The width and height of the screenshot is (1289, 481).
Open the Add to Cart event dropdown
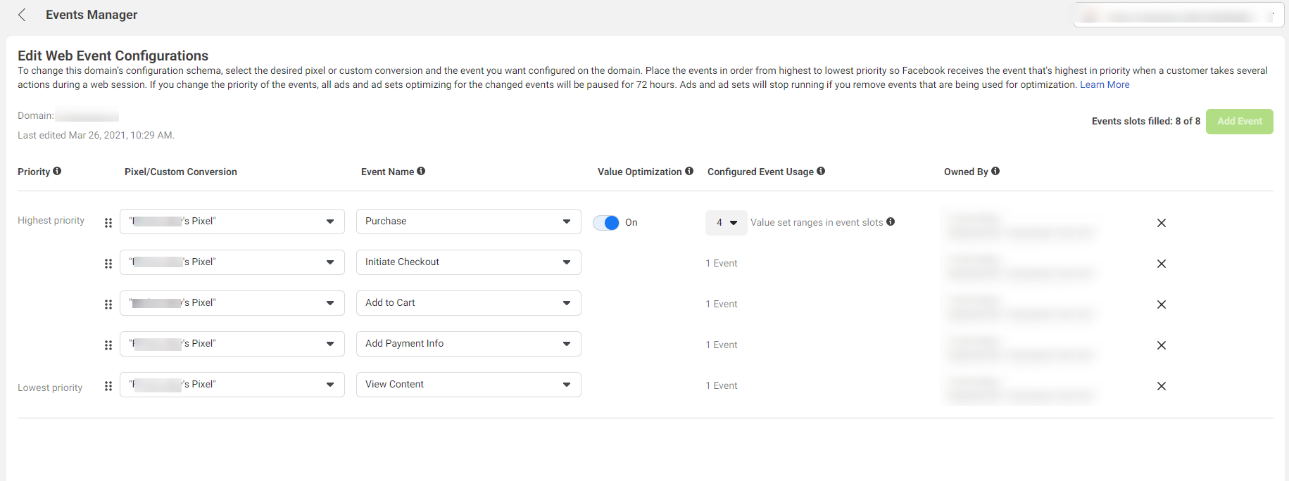click(x=468, y=303)
